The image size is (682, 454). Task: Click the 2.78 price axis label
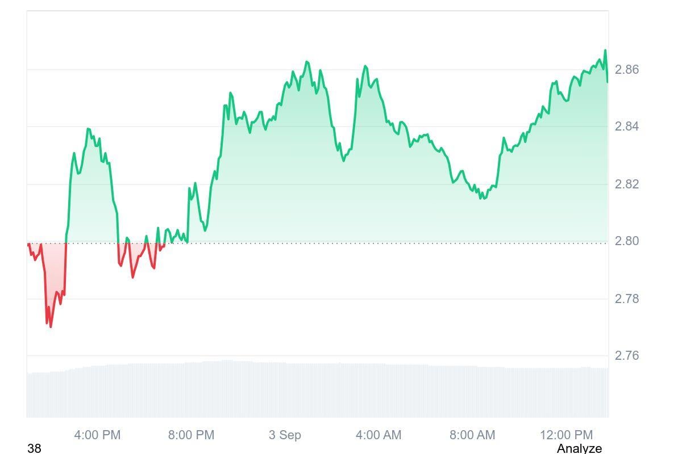pos(627,299)
